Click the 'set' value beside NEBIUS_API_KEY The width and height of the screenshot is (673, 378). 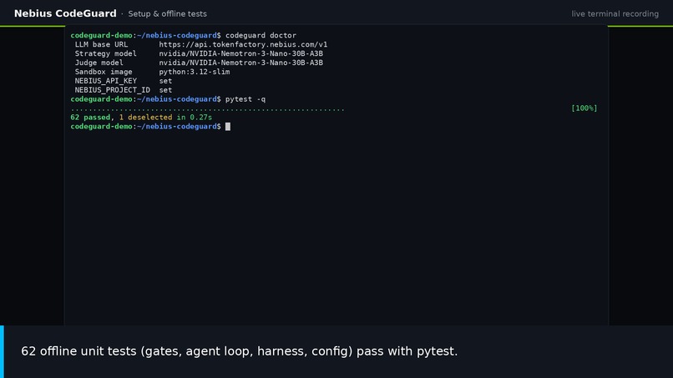pyautogui.click(x=165, y=81)
